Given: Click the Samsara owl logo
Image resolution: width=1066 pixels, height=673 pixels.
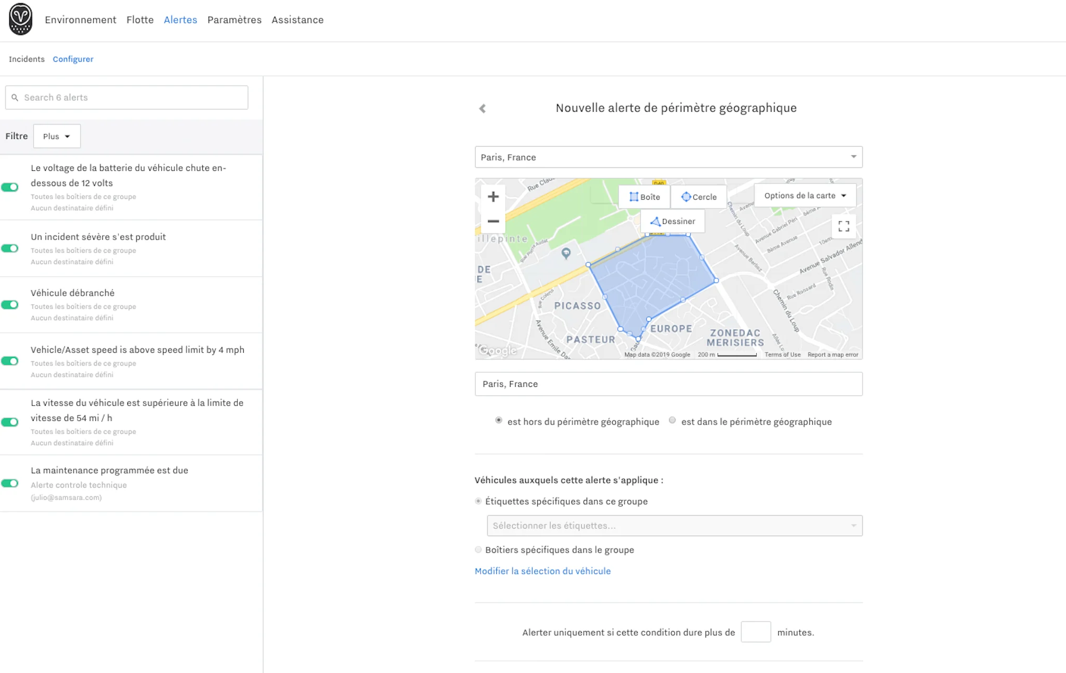Looking at the screenshot, I should tap(20, 19).
